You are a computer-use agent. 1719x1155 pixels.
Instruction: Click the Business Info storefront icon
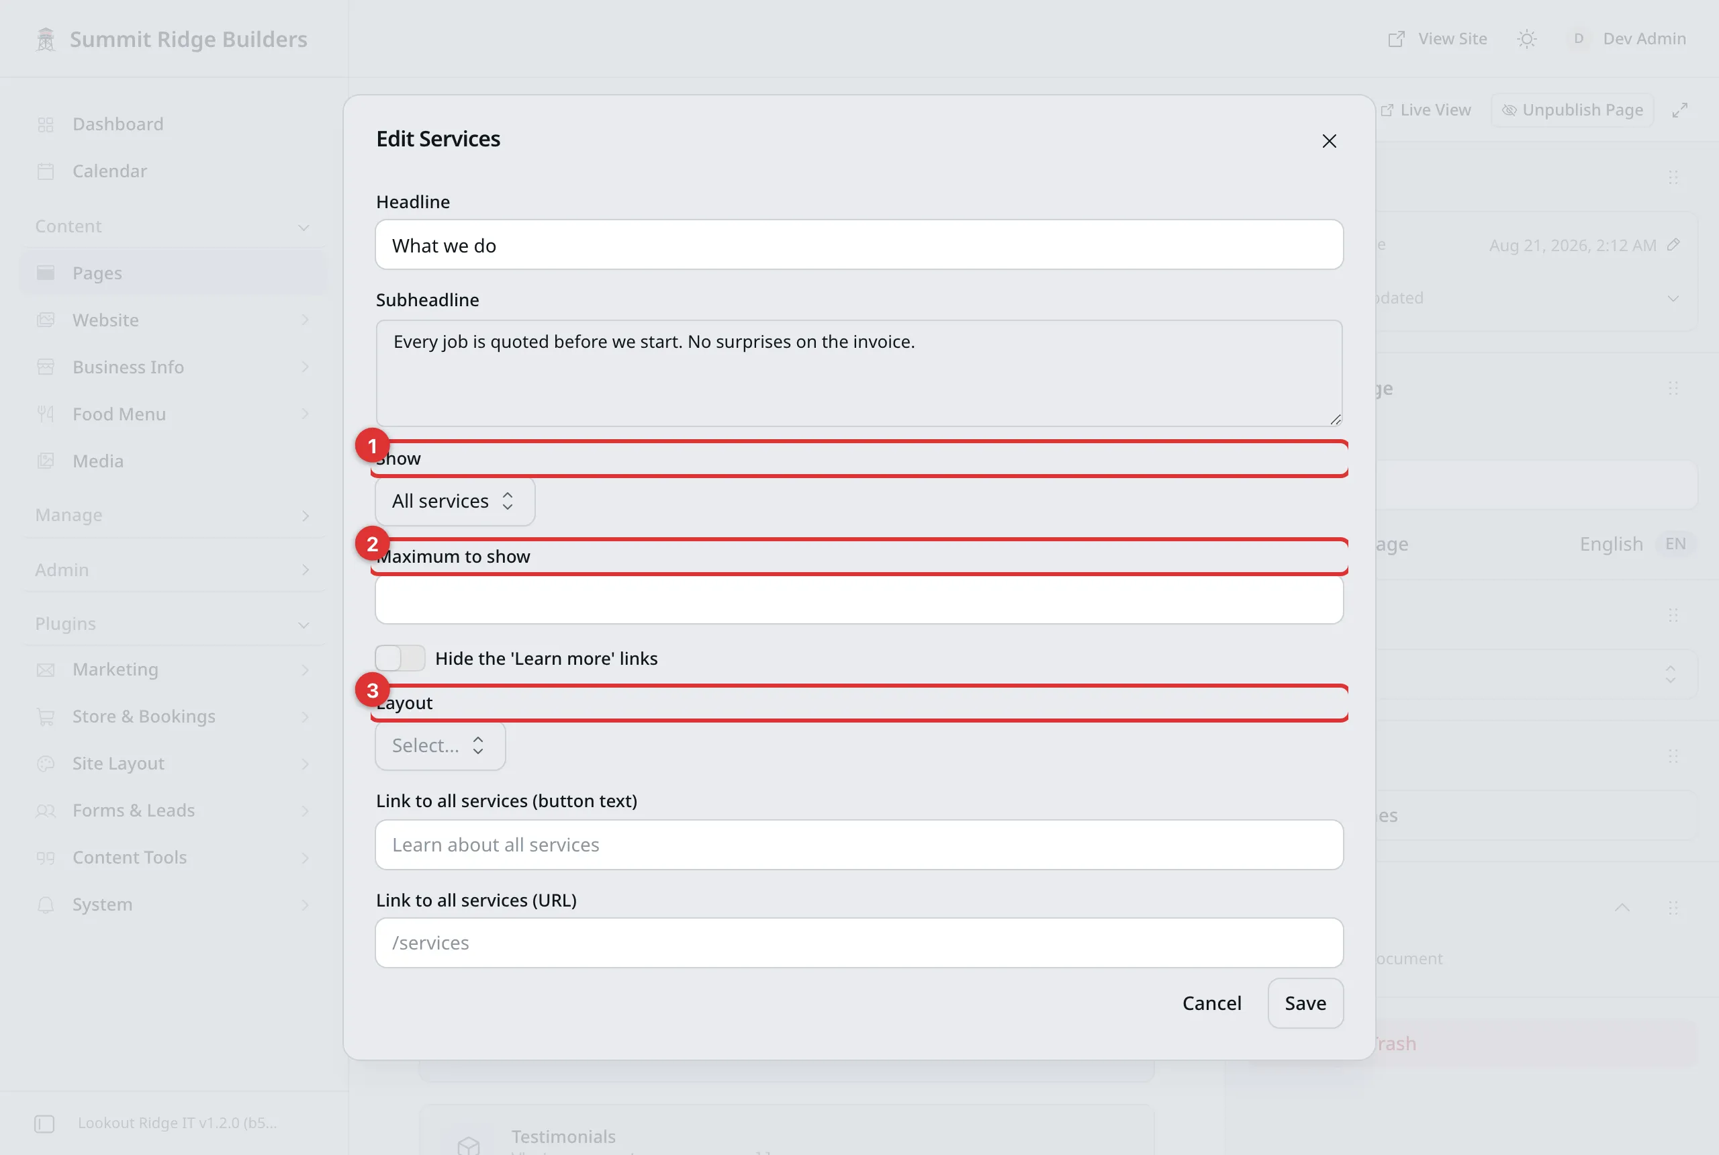[46, 367]
